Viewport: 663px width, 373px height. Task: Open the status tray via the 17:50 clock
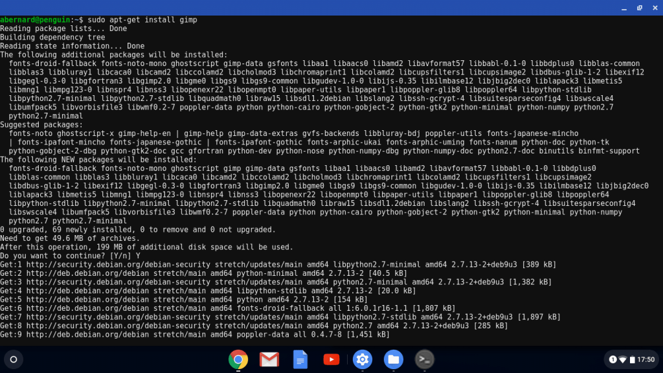646,359
